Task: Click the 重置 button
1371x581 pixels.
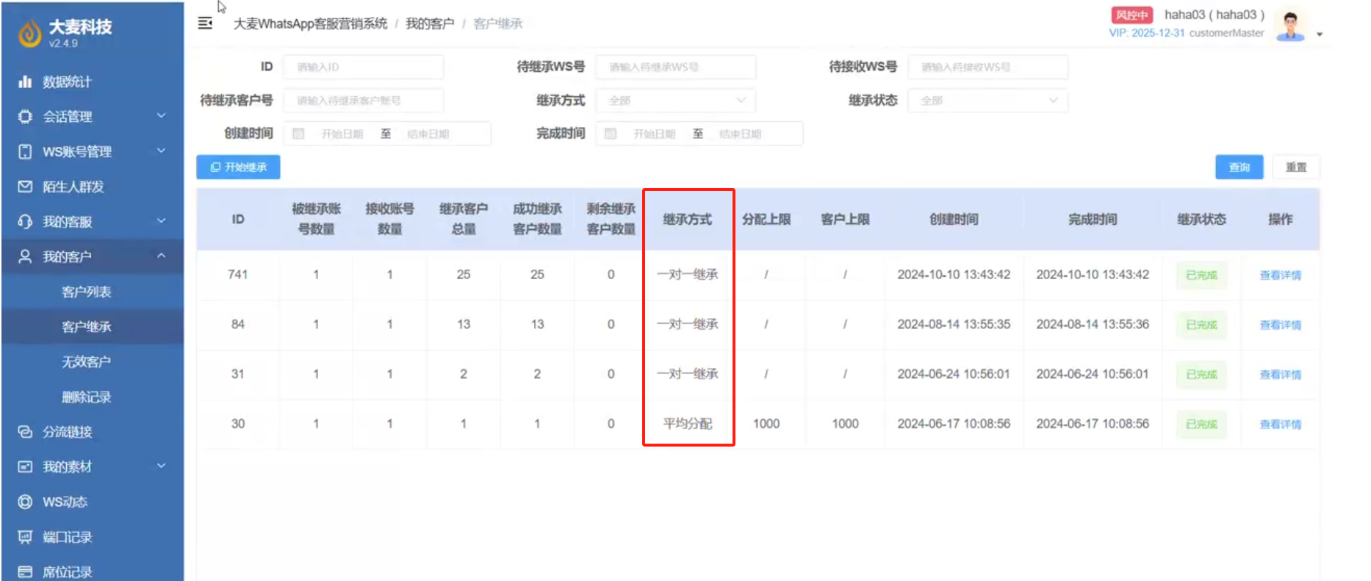Action: tap(1296, 167)
